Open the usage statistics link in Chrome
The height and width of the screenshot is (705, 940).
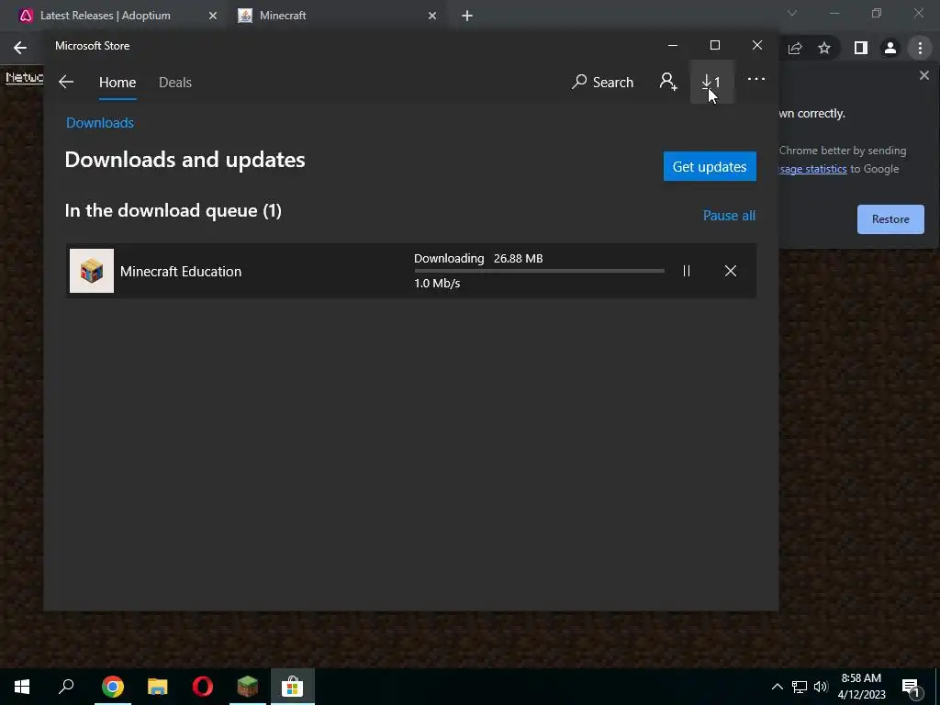pyautogui.click(x=813, y=169)
